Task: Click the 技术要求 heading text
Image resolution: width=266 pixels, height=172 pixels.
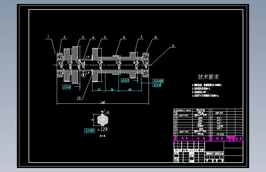Action: point(209,77)
